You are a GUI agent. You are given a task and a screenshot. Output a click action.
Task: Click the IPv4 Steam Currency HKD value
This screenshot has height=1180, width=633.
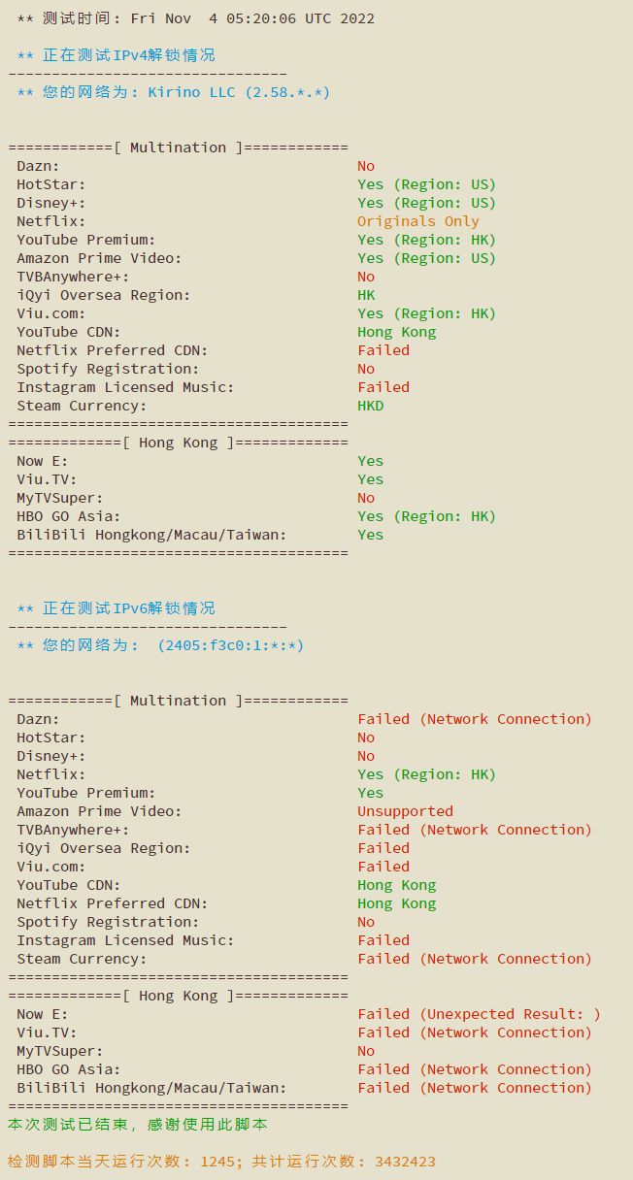point(371,406)
